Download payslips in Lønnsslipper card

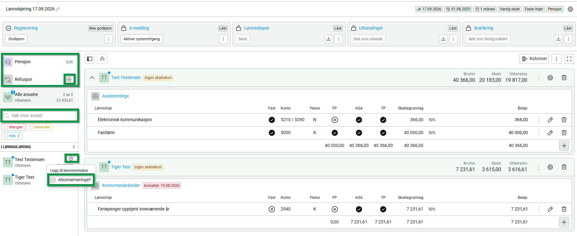tap(328, 39)
